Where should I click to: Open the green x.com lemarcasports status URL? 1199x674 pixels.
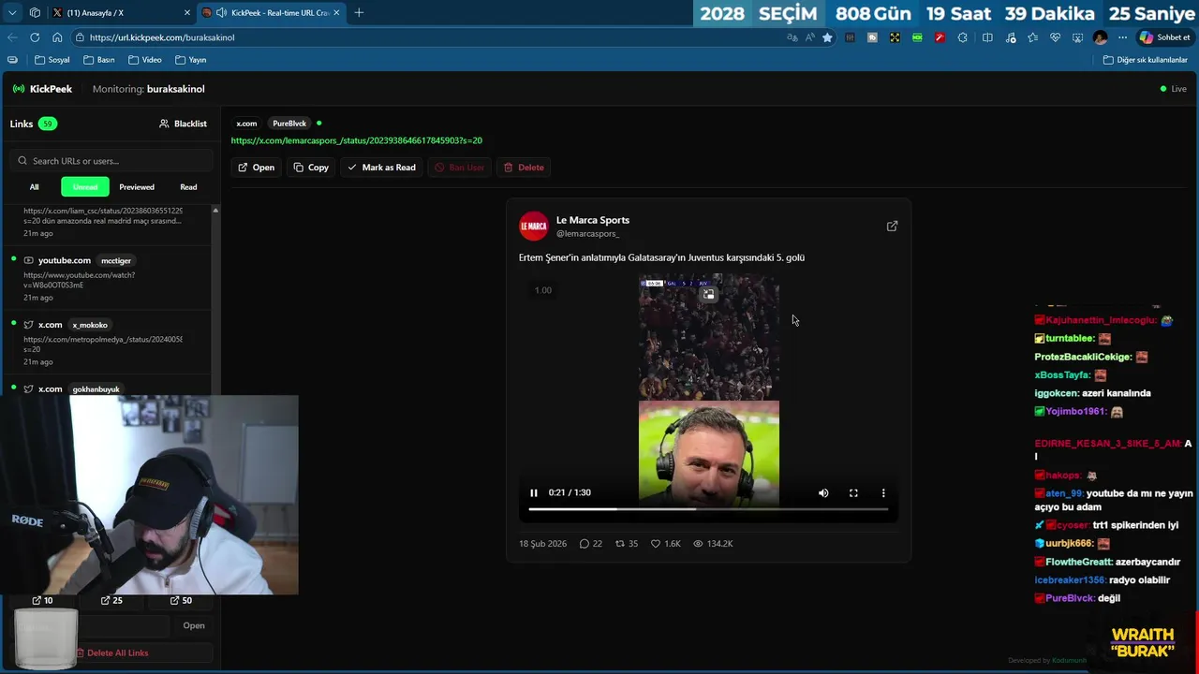356,140
